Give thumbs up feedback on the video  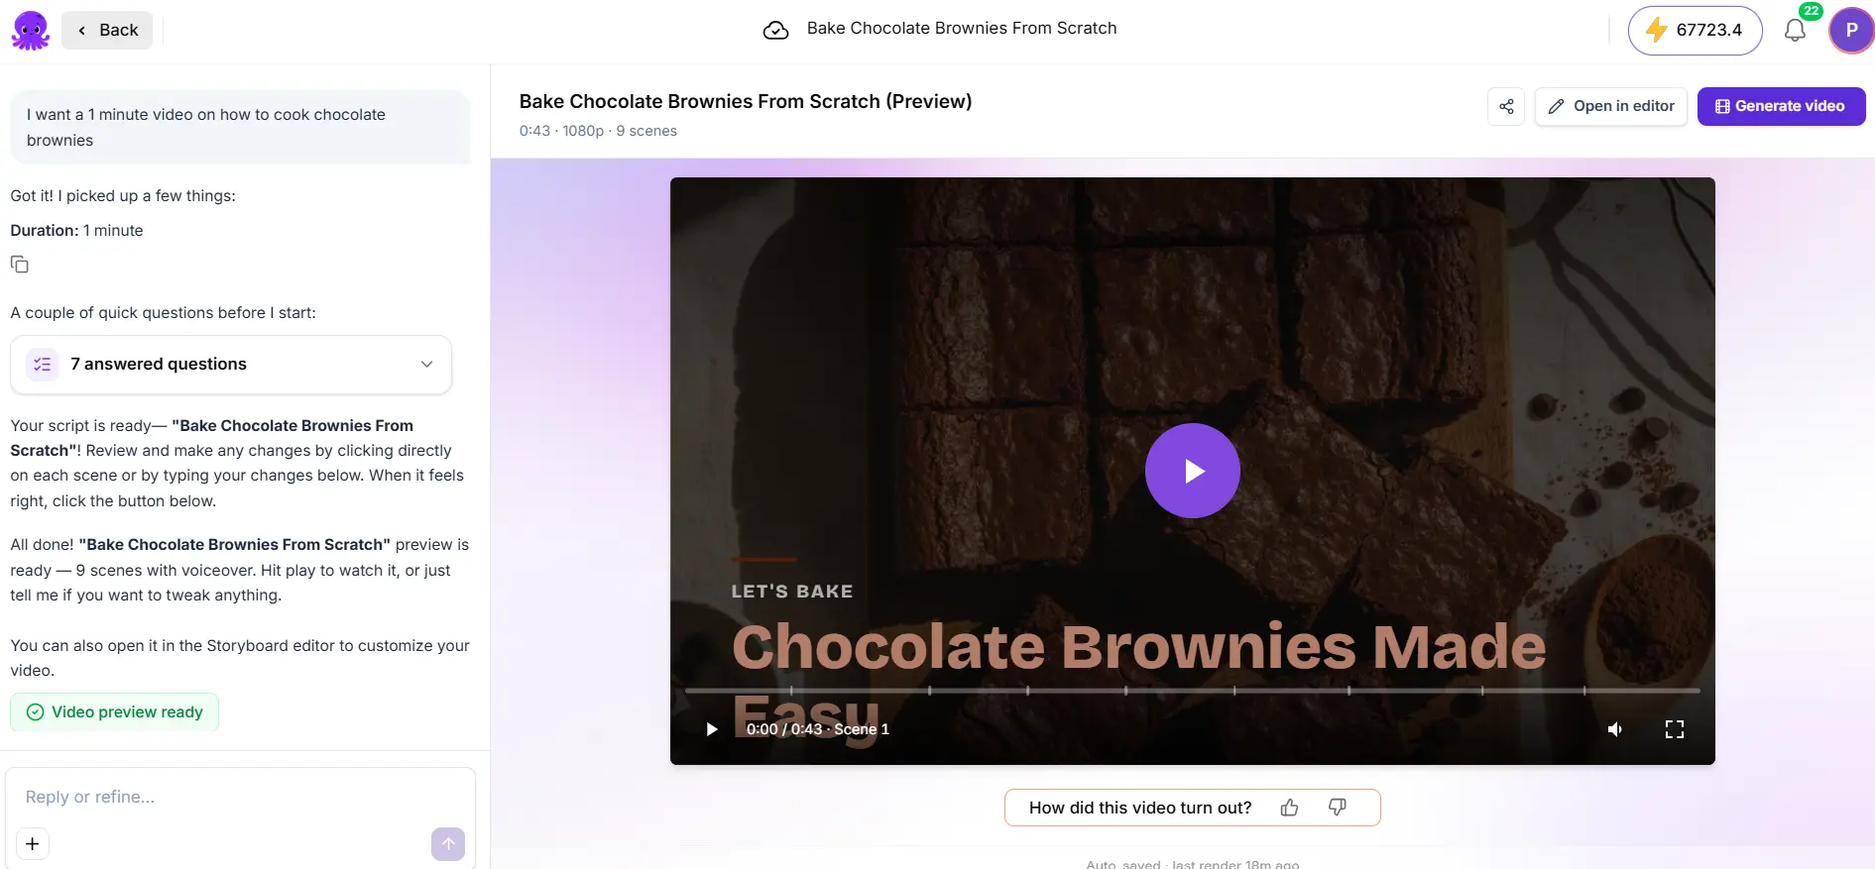click(x=1289, y=808)
